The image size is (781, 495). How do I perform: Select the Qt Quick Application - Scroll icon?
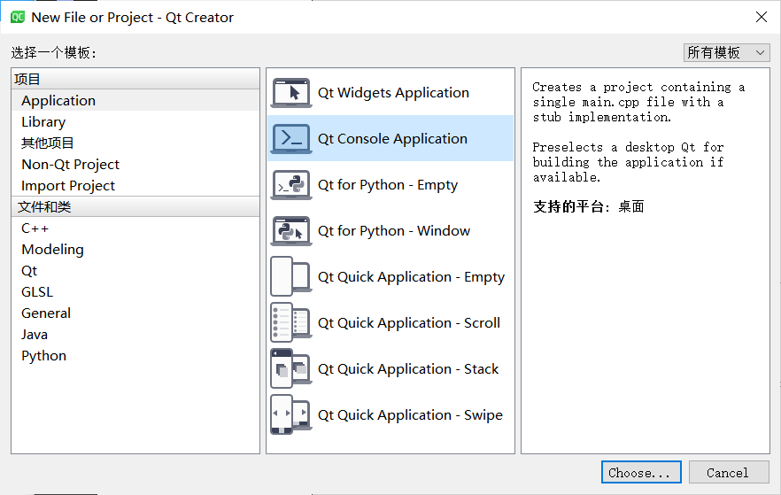tap(291, 322)
